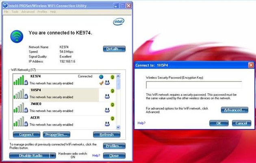This screenshot has width=256, height=163.
Task: Click the IP Address value 192.168.1.6
Action: [x=67, y=62]
